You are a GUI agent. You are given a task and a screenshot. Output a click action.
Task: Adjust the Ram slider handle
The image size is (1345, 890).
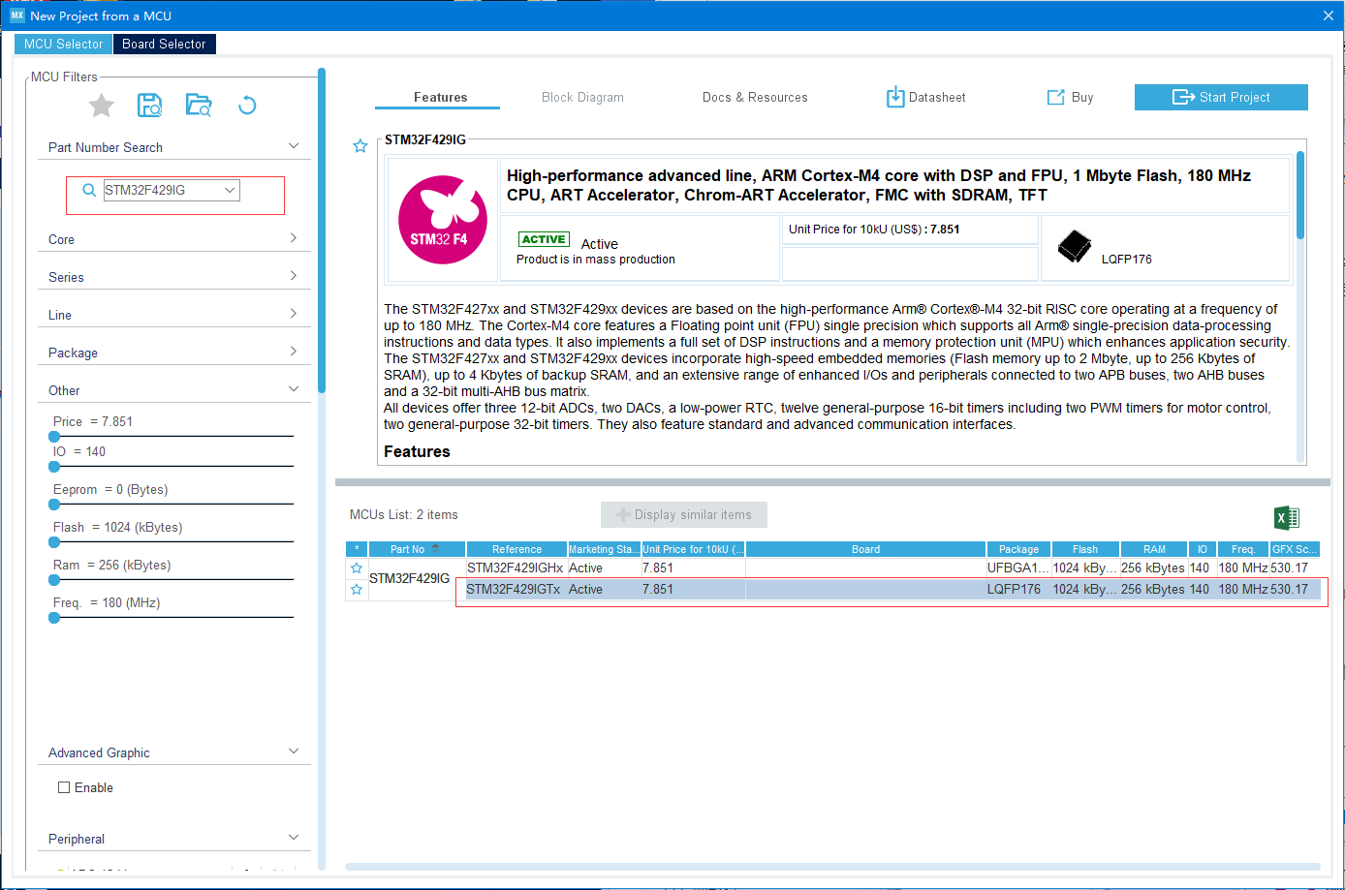[x=54, y=580]
